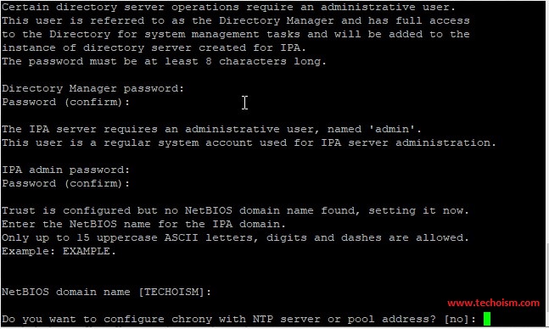Image resolution: width=549 pixels, height=329 pixels.
Task: Click 'Certain directory server operations' top line
Action: [228, 7]
